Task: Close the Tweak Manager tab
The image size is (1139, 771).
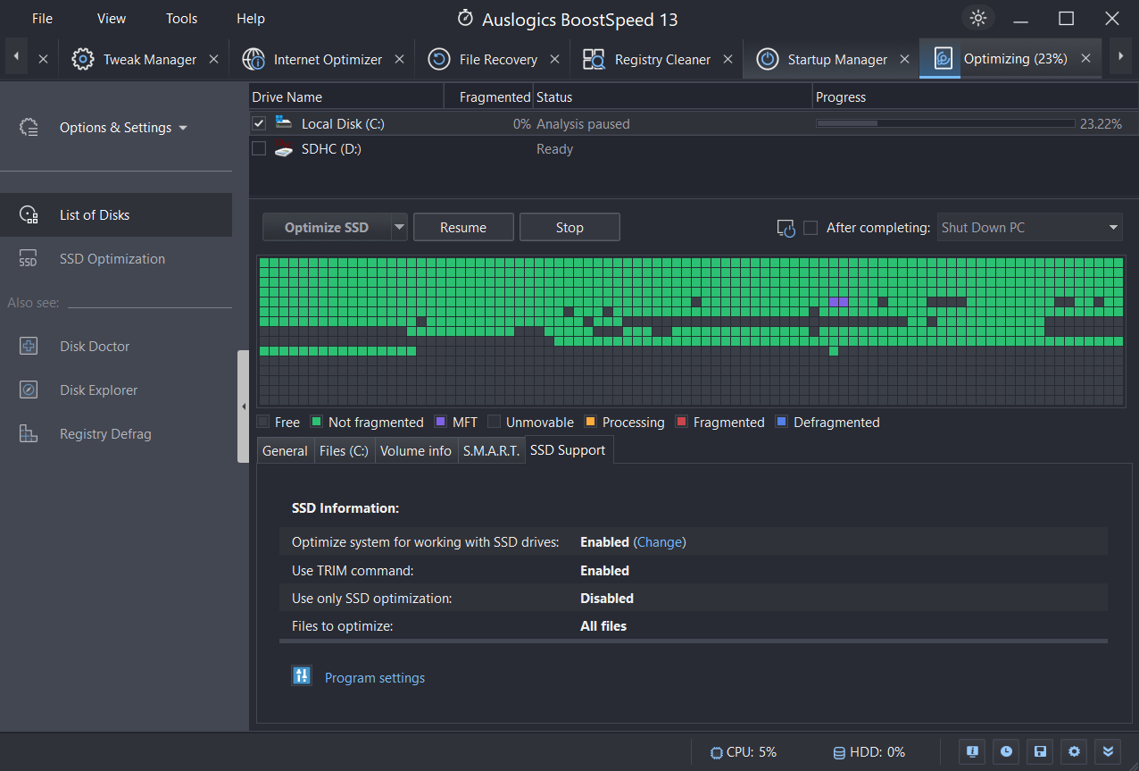Action: (x=213, y=59)
